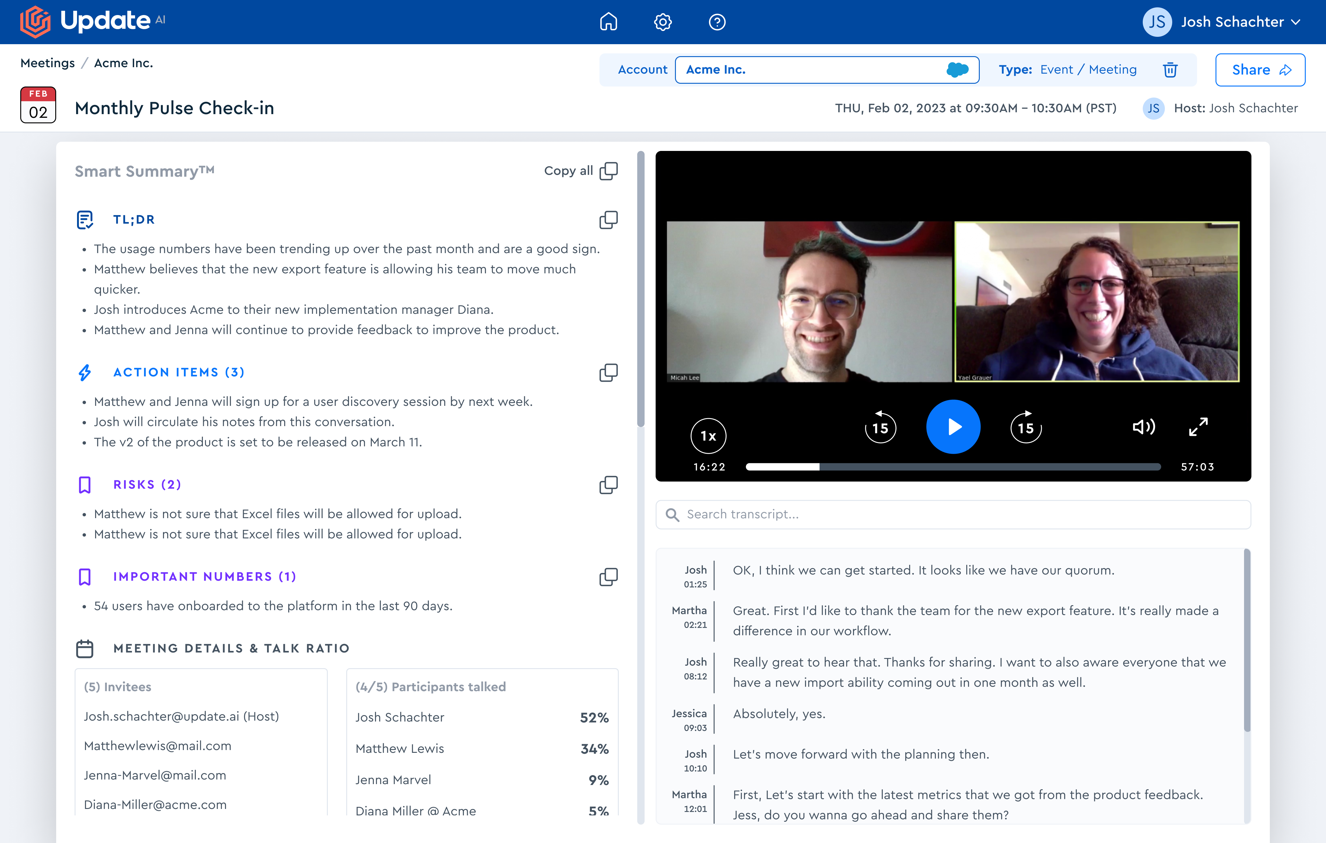
Task: Change playback speed 1x
Action: click(x=708, y=436)
